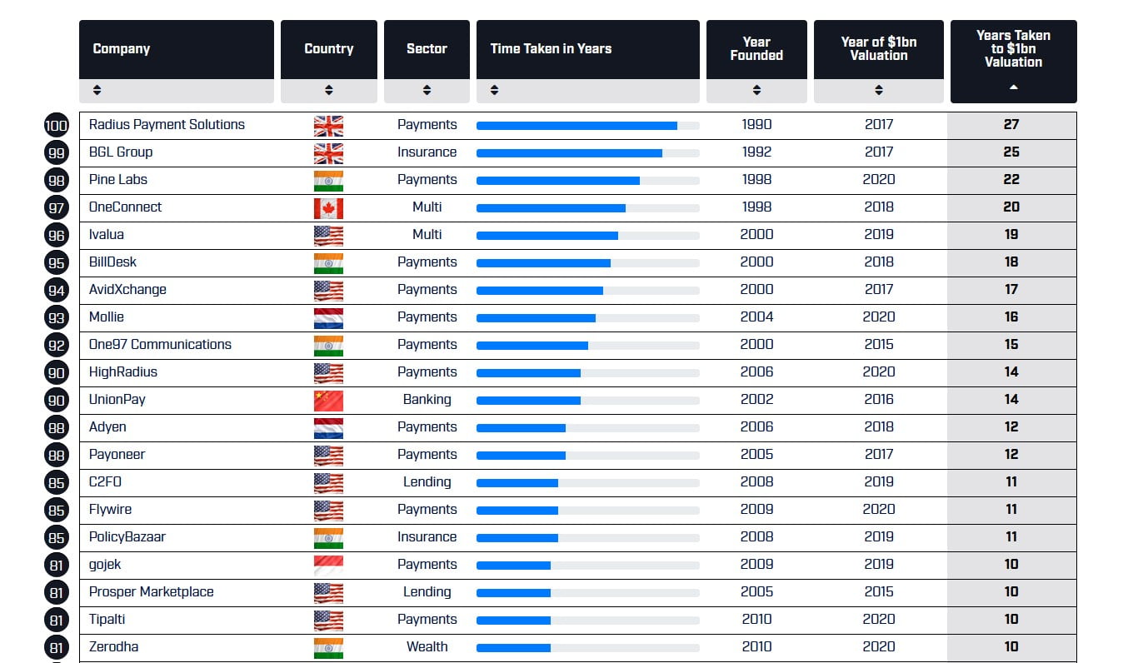Sort by Country using its sort arrows
Viewport: 1128px width, 663px height.
(328, 90)
